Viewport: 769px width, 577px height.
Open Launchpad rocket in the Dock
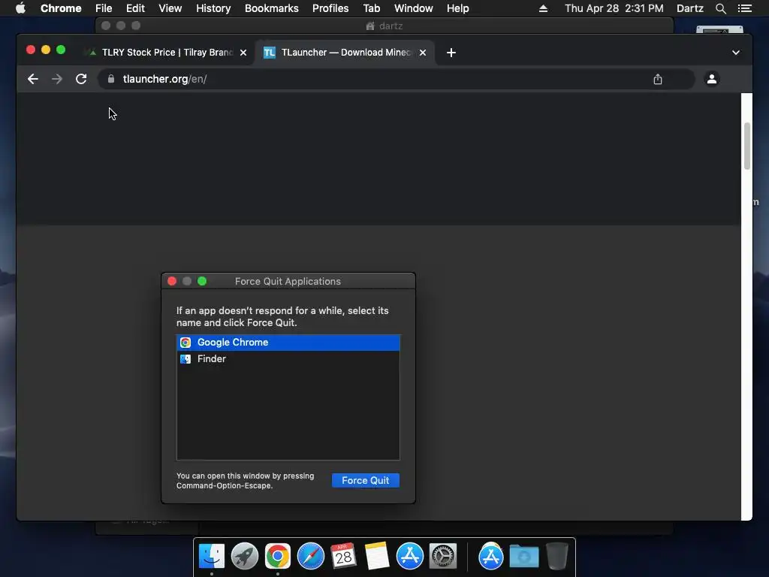[x=245, y=556]
